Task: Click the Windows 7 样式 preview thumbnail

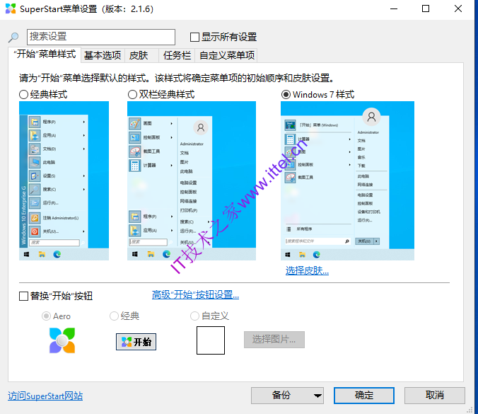Action: click(x=347, y=180)
